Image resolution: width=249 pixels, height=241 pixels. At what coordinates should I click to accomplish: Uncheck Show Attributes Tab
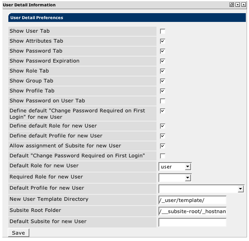[162, 41]
